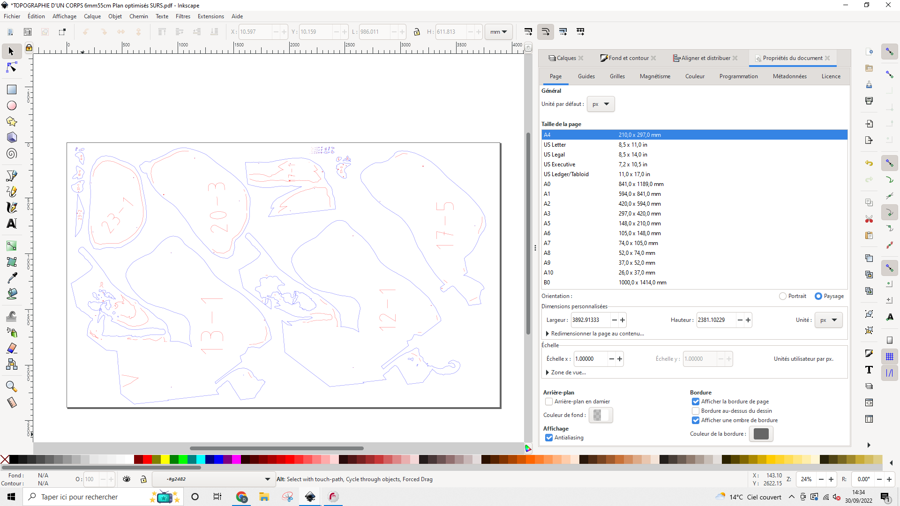Screen dimensions: 900x506
Task: Select the Color Picker dropper tool
Action: [x=12, y=278]
